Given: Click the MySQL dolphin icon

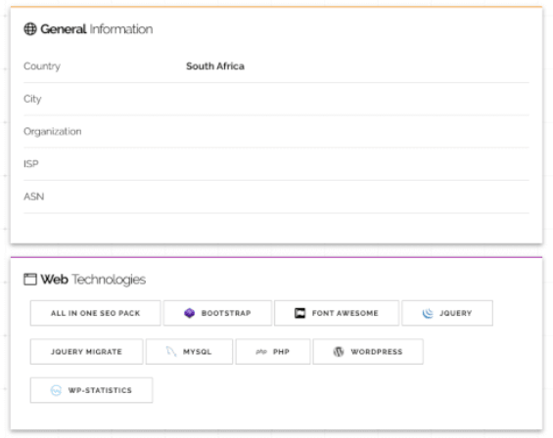Looking at the screenshot, I should click(171, 351).
